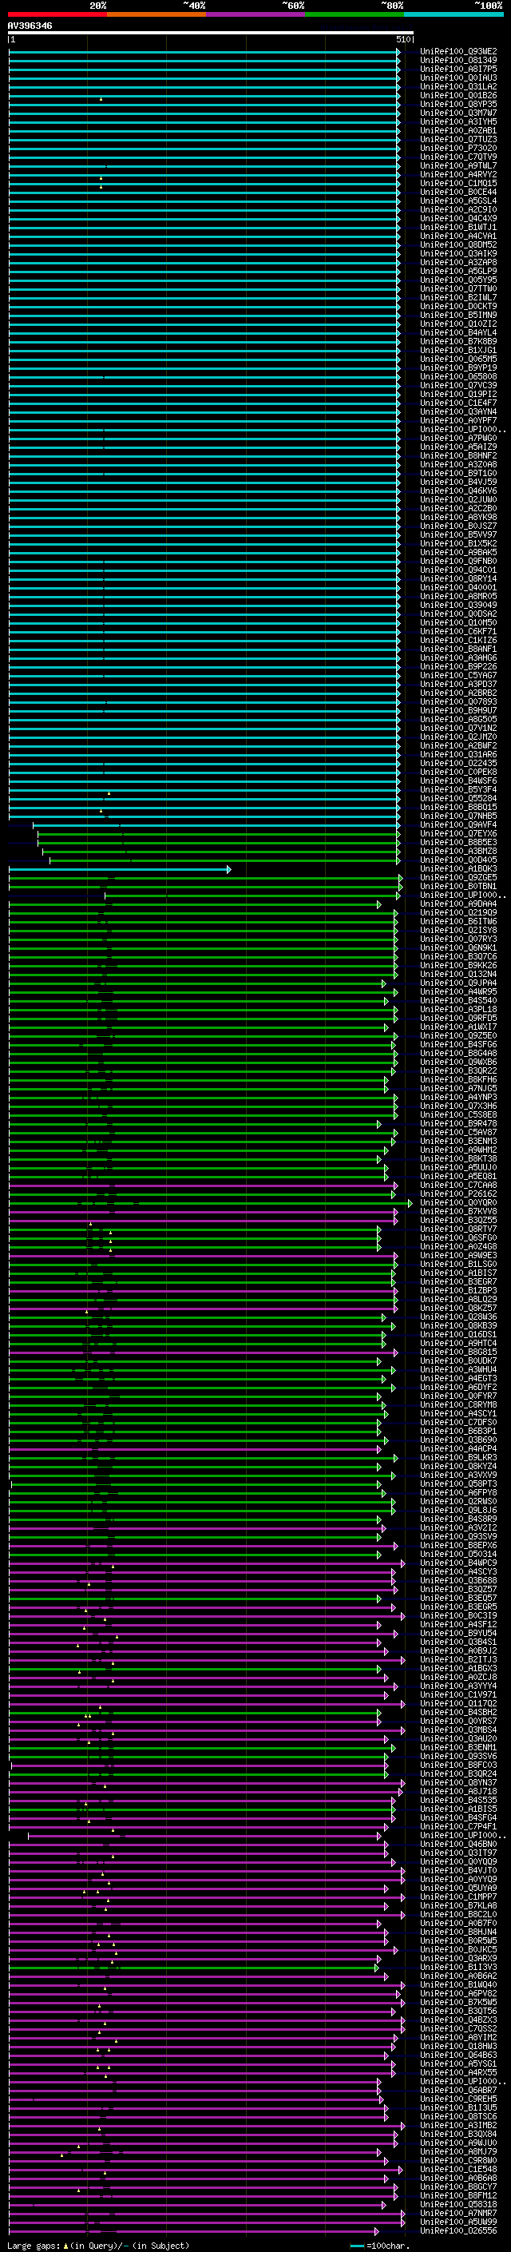This screenshot has height=2252, width=511.
Task: Select the UniRef100_A5AIZ9 label
Action: [458, 447]
